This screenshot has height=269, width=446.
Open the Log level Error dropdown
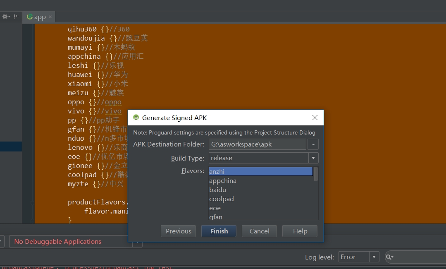(x=359, y=257)
